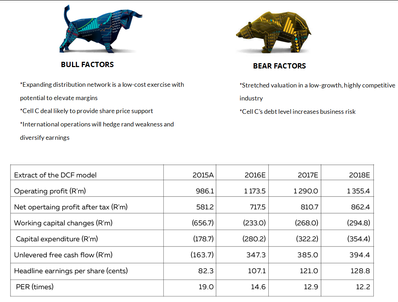This screenshot has width=398, height=302.
Task: Select the BEAR FACTORS heading
Action: (279, 66)
